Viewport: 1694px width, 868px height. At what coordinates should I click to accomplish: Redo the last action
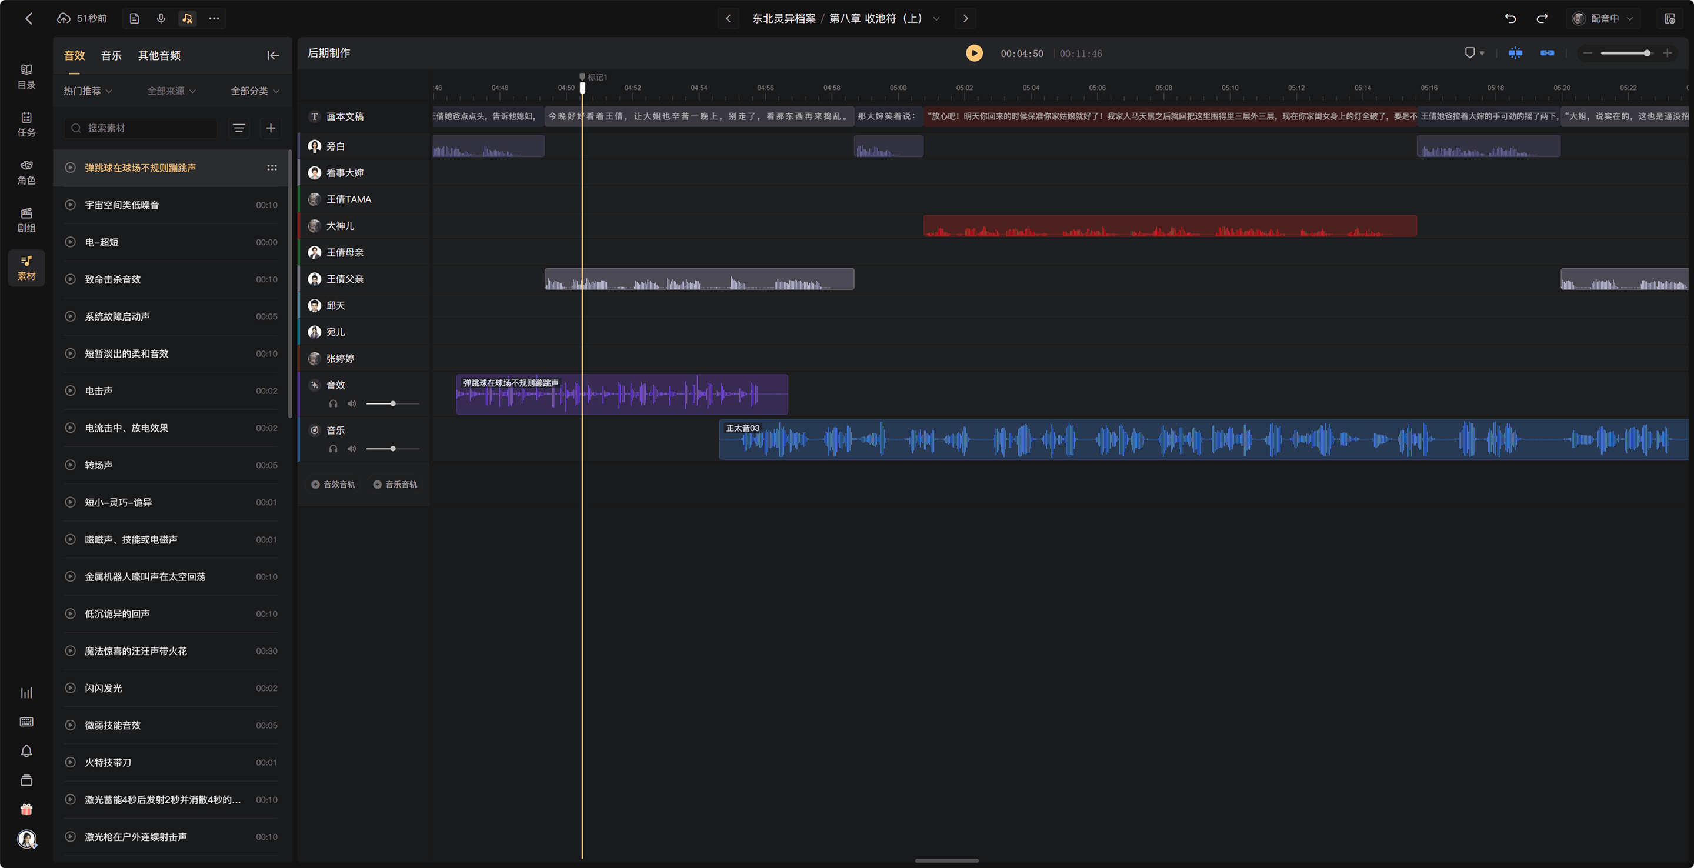[x=1542, y=18]
